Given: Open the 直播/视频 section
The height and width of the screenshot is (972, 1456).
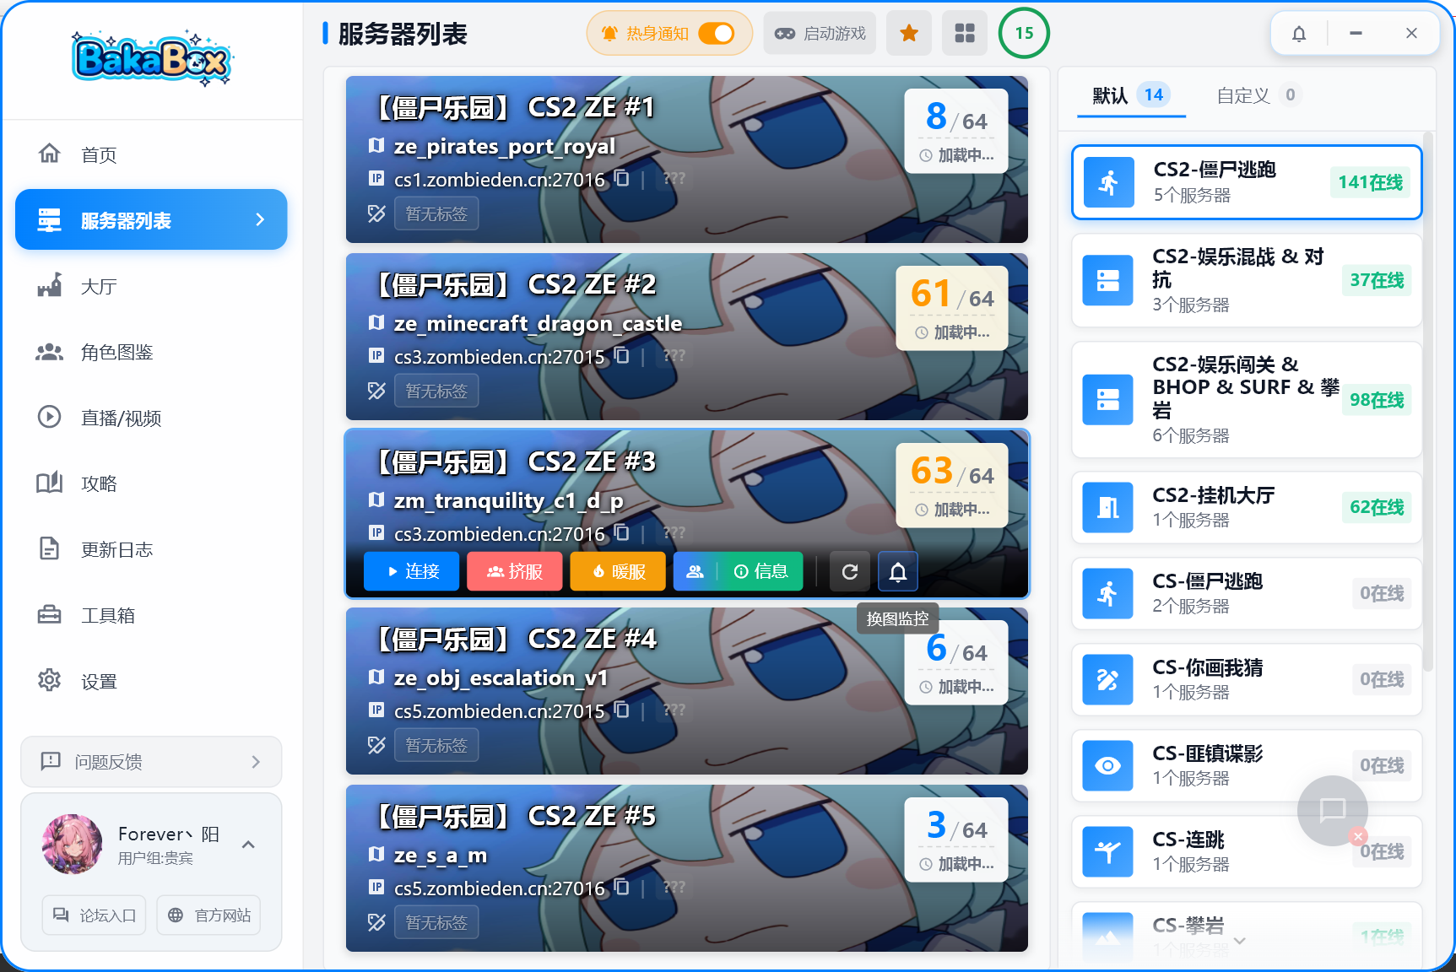Looking at the screenshot, I should [x=151, y=418].
